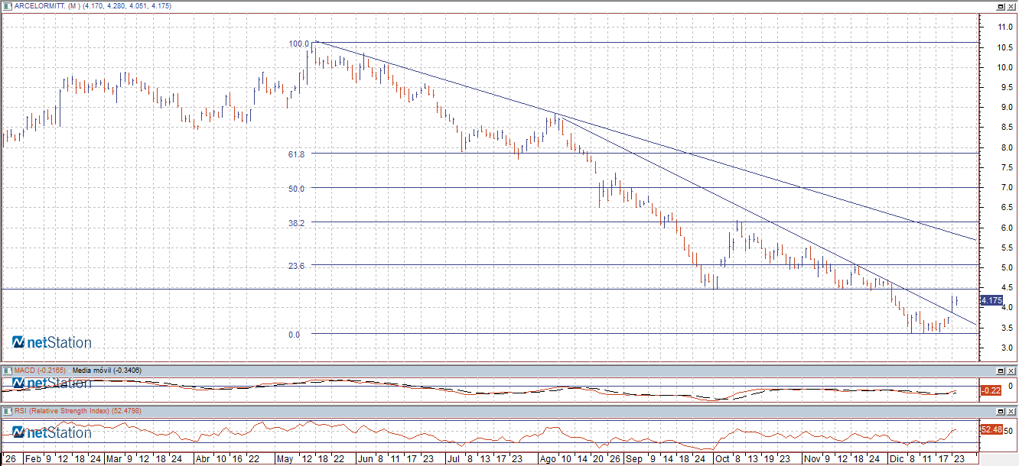Click the 7.0 price axis label

1008,187
